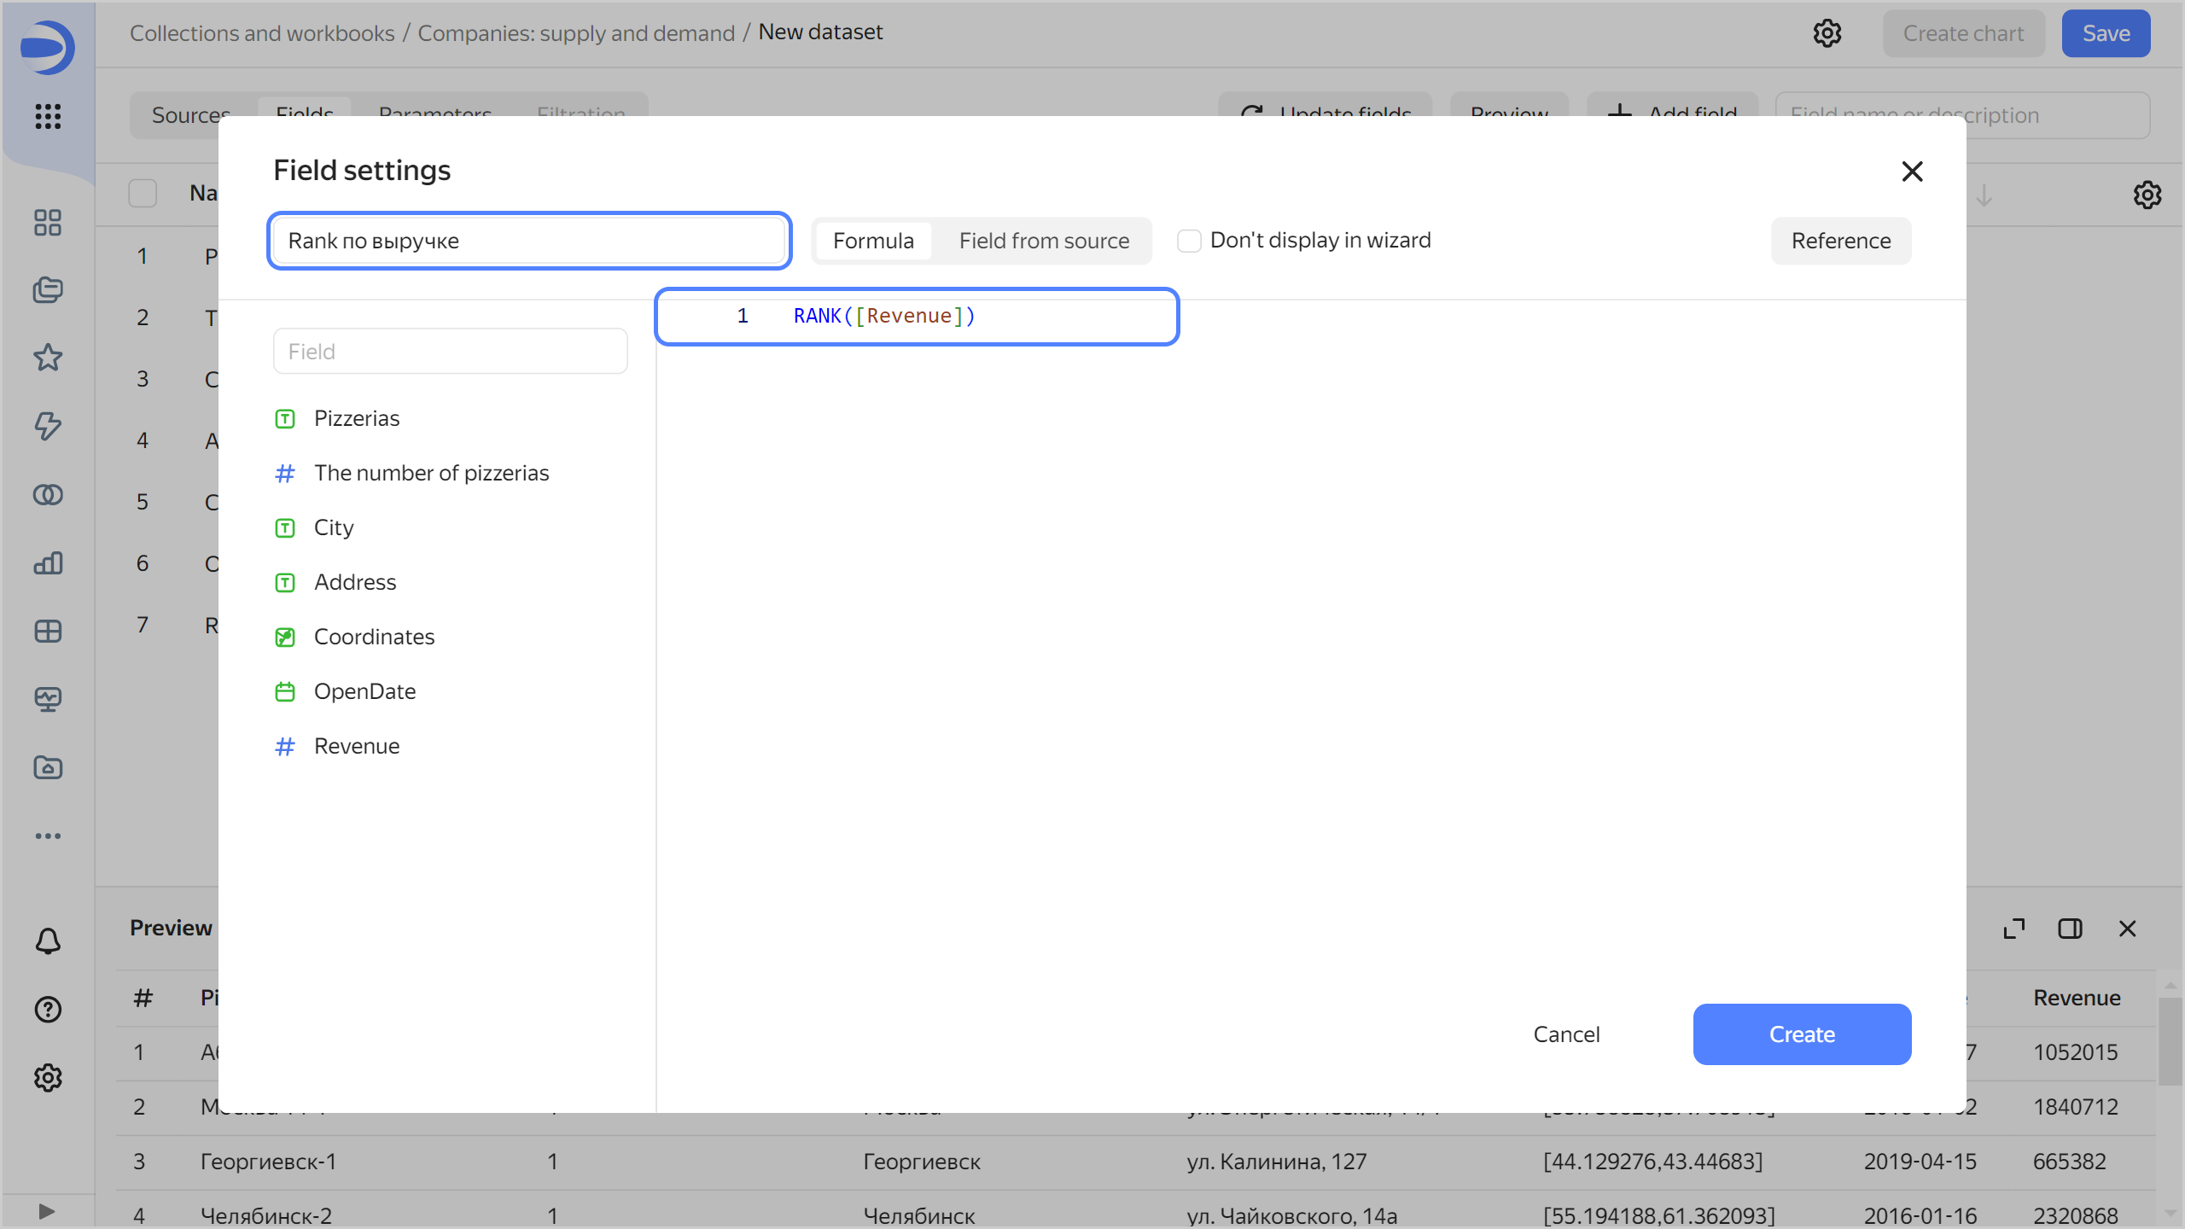This screenshot has height=1229, width=2185.
Task: Click the favorites star icon in sidebar
Action: (48, 358)
